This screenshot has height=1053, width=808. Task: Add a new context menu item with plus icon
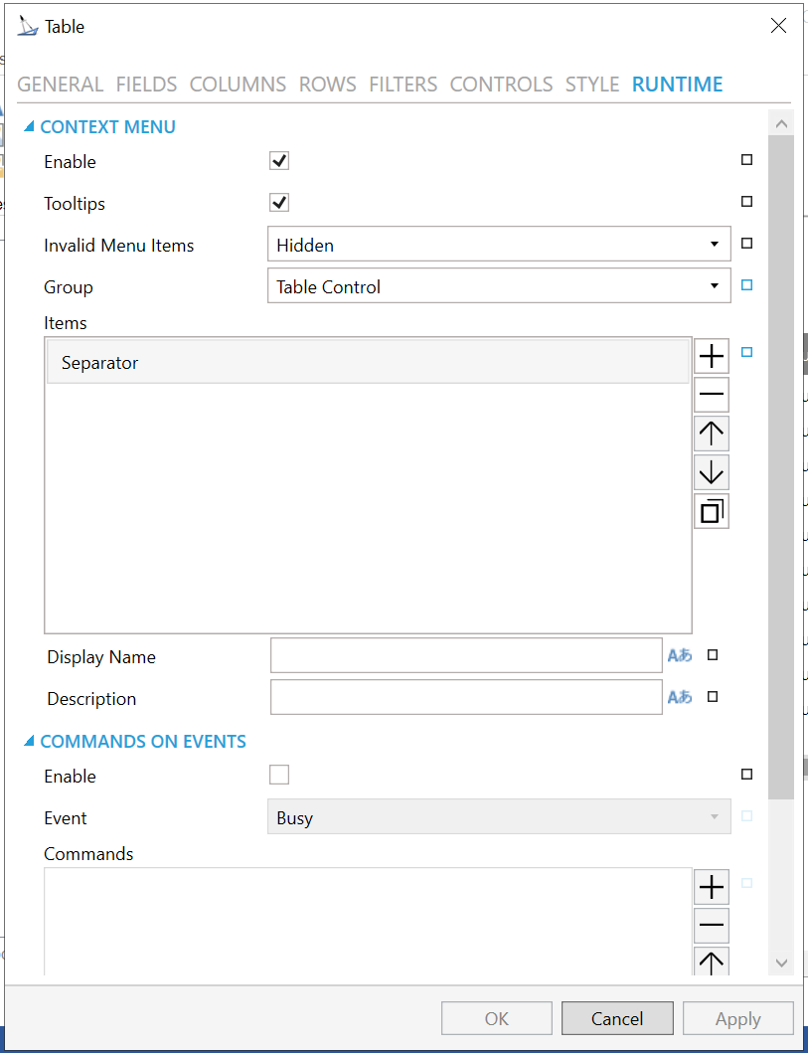(x=711, y=356)
